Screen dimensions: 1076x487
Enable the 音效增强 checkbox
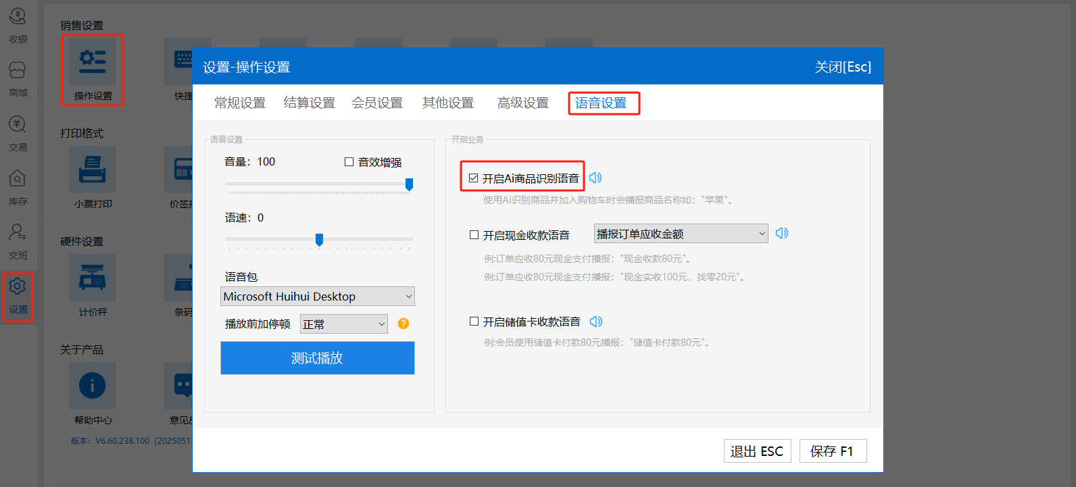pyautogui.click(x=349, y=161)
